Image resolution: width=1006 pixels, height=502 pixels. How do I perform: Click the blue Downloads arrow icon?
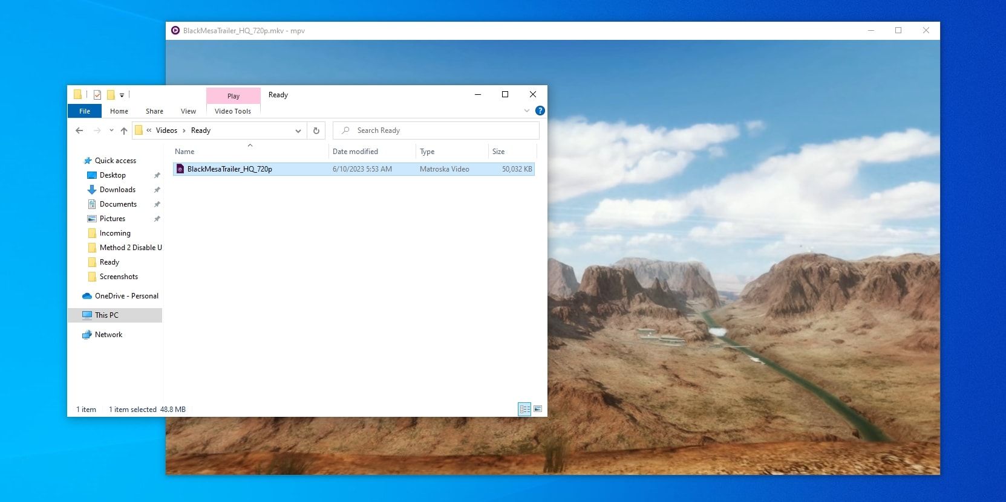(x=92, y=190)
